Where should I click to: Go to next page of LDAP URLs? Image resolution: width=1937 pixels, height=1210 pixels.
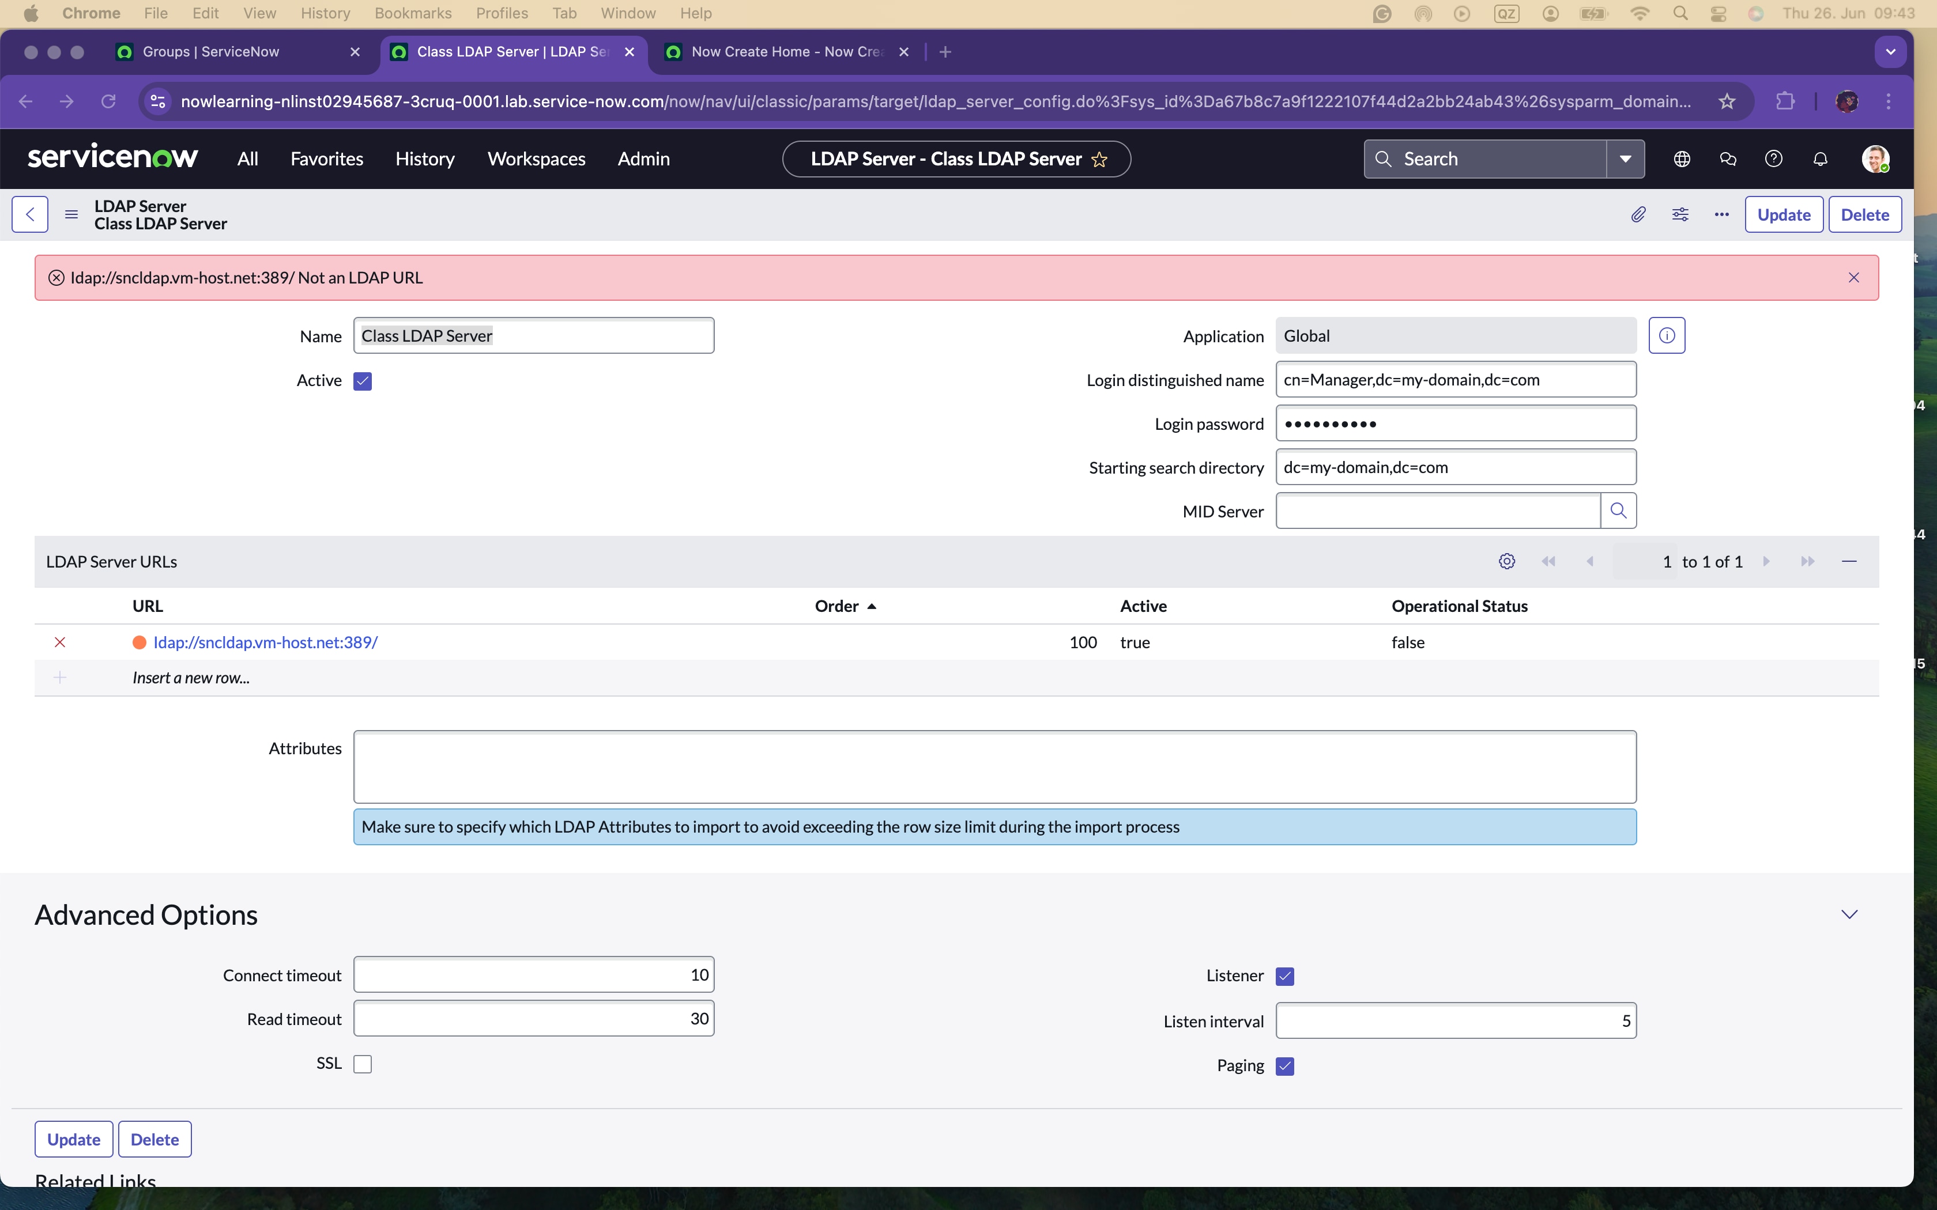tap(1766, 562)
